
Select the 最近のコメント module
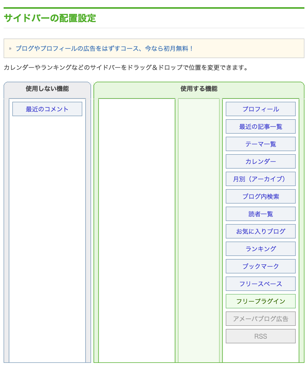tap(47, 109)
